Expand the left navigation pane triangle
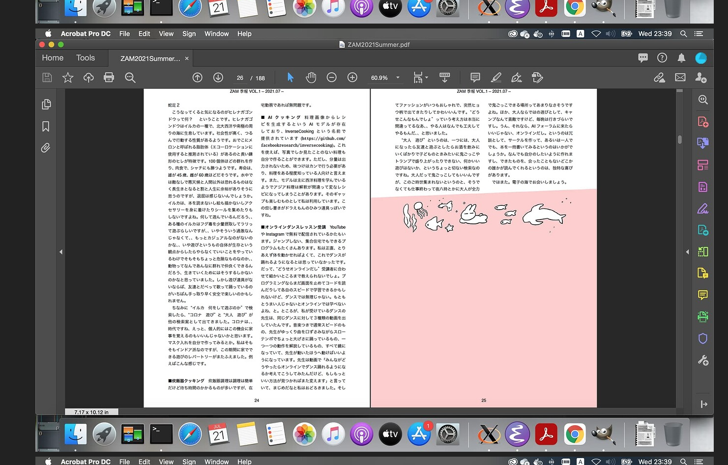The height and width of the screenshot is (465, 728). (61, 252)
